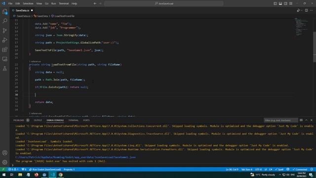Maximize the panel with the chevron up icon
Screen dimensions: 316x178
tap(306, 120)
